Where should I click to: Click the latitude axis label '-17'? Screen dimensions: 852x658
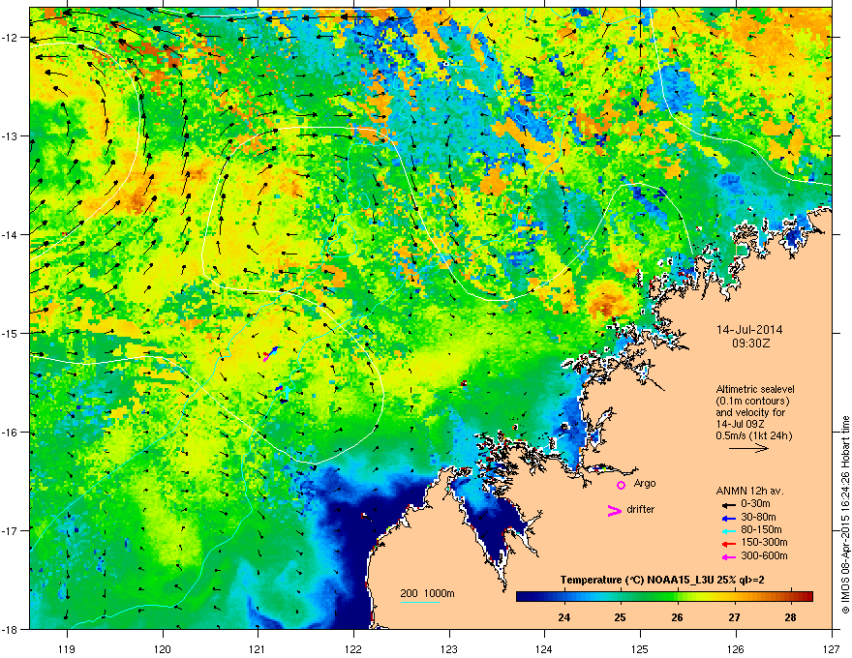click(11, 531)
